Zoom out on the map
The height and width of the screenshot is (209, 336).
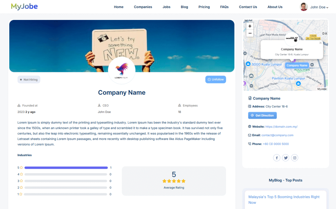[x=250, y=33]
